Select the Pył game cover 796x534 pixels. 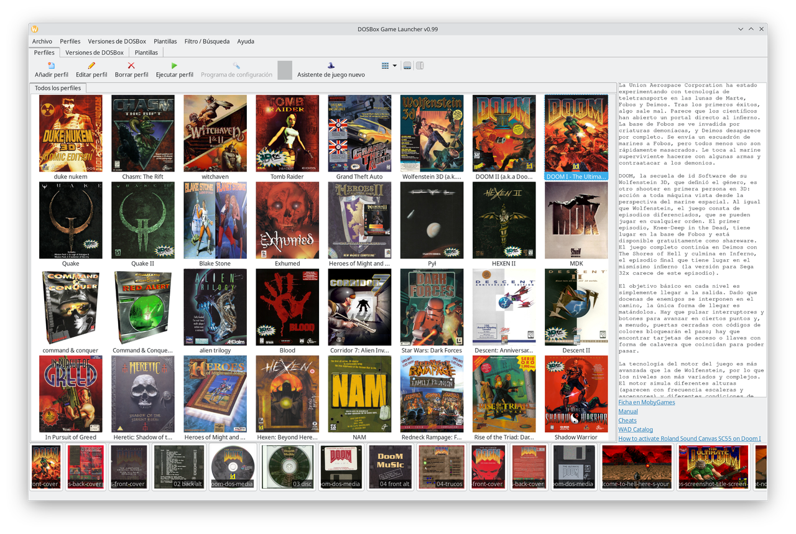click(432, 220)
